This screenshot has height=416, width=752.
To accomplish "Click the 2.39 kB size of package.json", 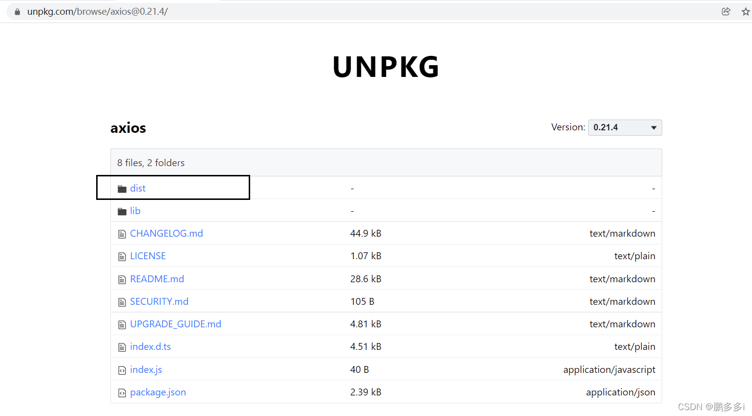I will tap(366, 392).
